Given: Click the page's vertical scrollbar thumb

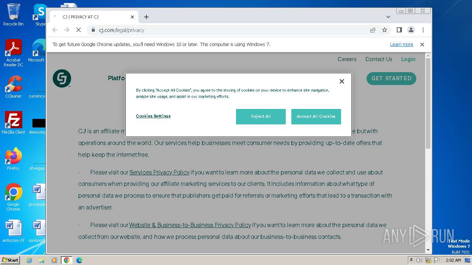Looking at the screenshot, I should (428, 103).
